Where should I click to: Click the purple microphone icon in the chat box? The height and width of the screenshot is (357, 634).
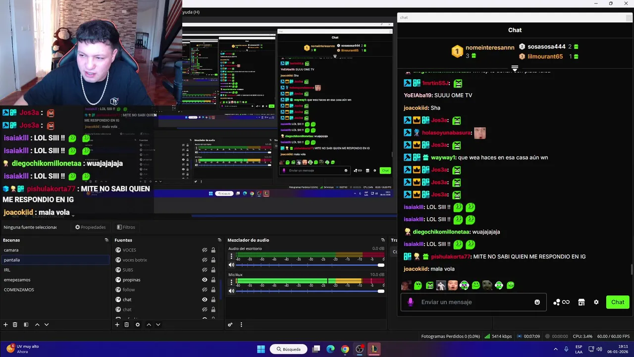click(410, 302)
